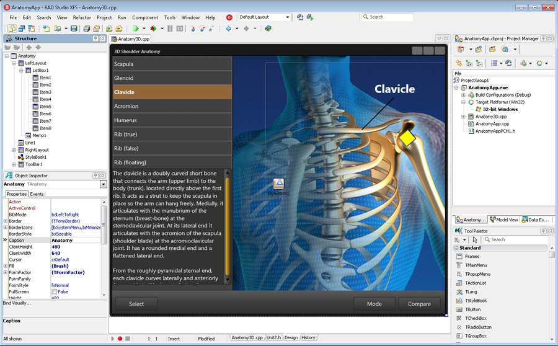
Task: Toggle the pin on the Structure panel
Action: click(95, 38)
